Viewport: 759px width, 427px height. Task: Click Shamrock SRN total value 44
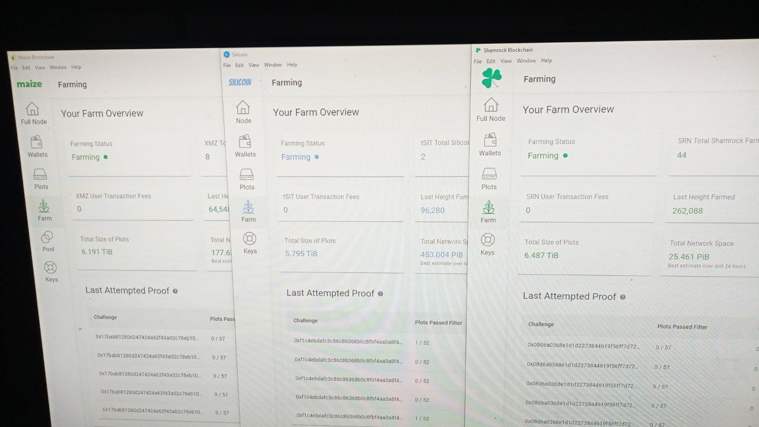[x=681, y=155]
